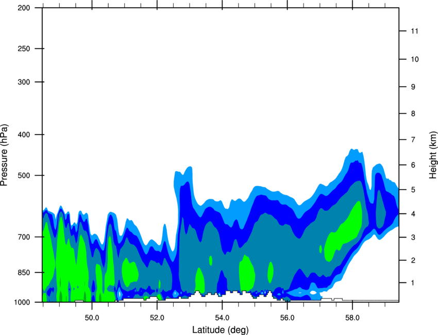The width and height of the screenshot is (438, 335).
Task: Pick the 10 km height label
Action: pos(415,59)
